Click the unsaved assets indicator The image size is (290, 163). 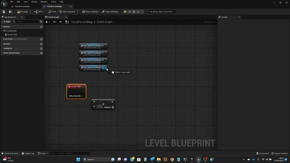click(263, 153)
